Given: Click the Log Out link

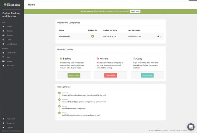Looking at the screenshot, I should pyautogui.click(x=10, y=127).
